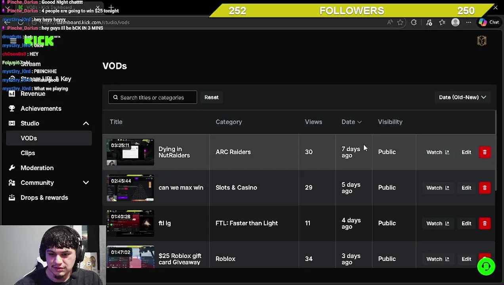504x285 pixels.
Task: Open the Revenue page
Action: pyautogui.click(x=33, y=94)
